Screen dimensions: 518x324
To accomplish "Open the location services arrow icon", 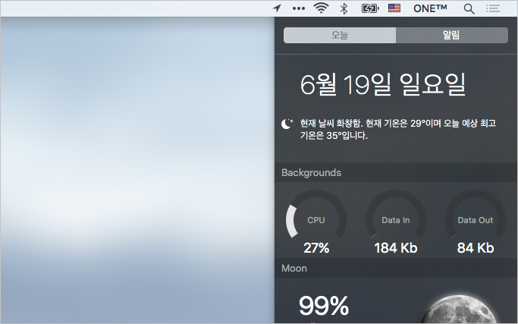I will 277,8.
